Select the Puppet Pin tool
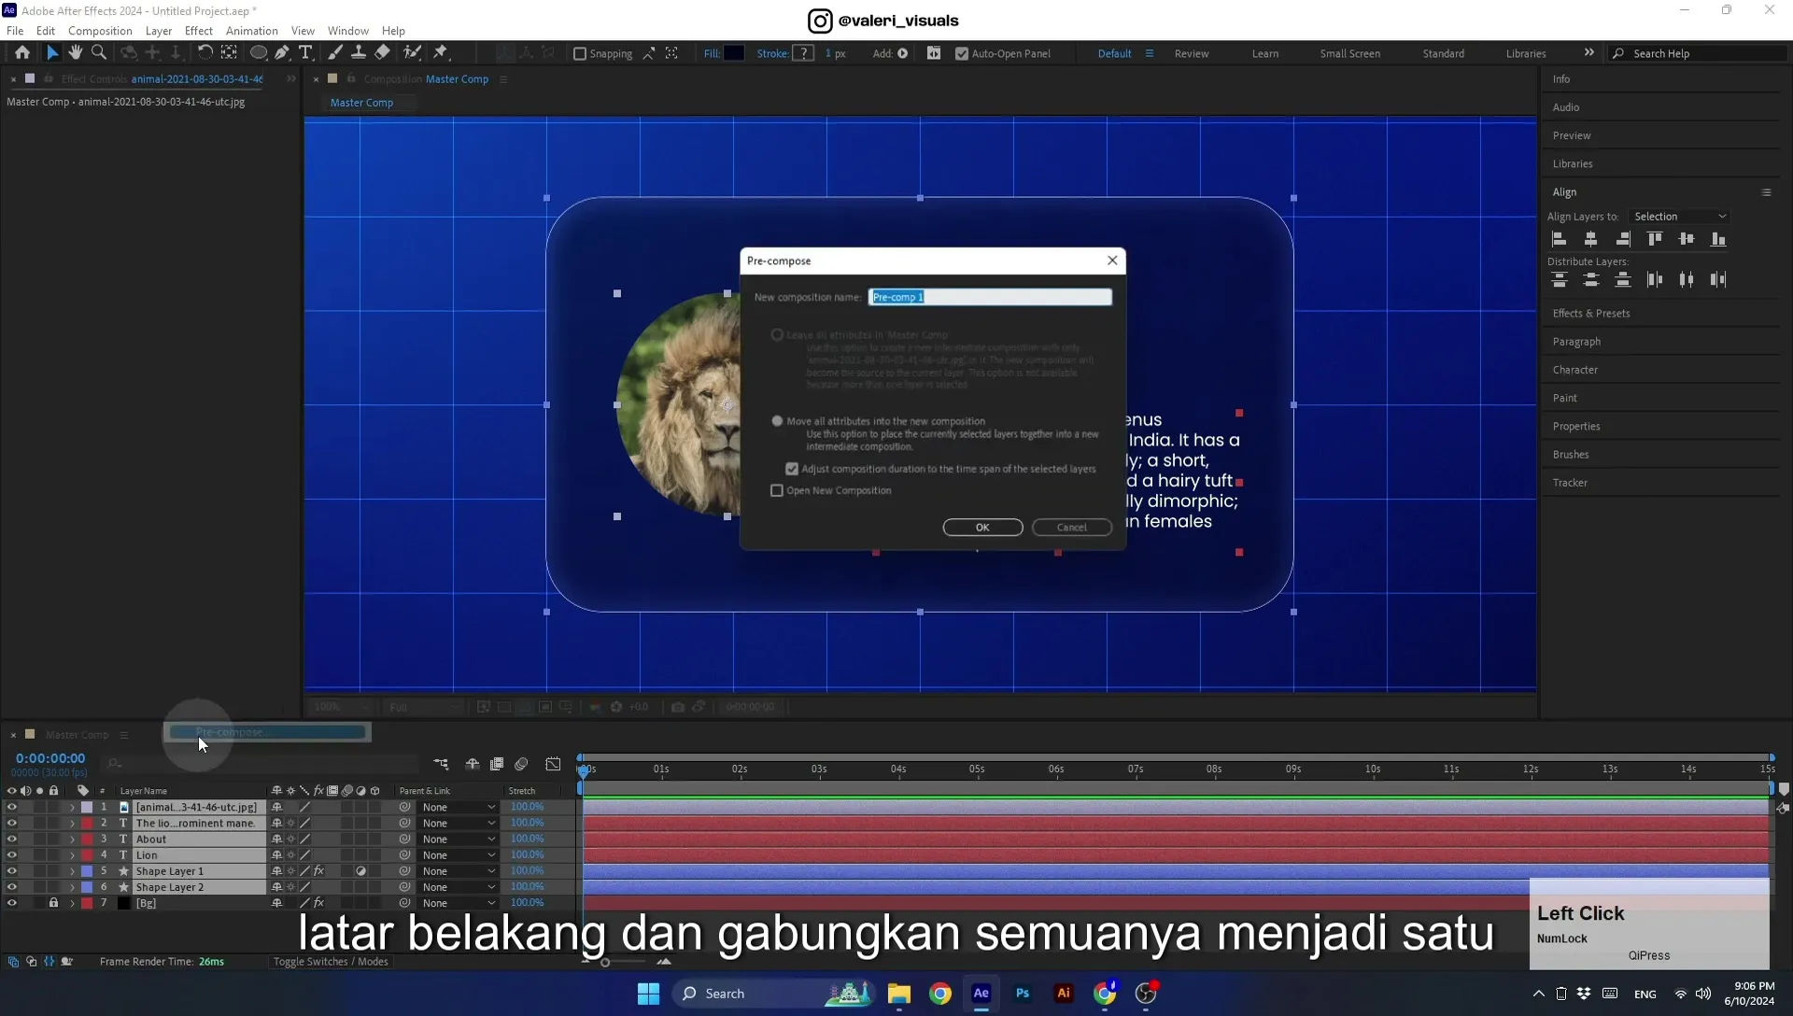The width and height of the screenshot is (1793, 1016). pos(441,53)
